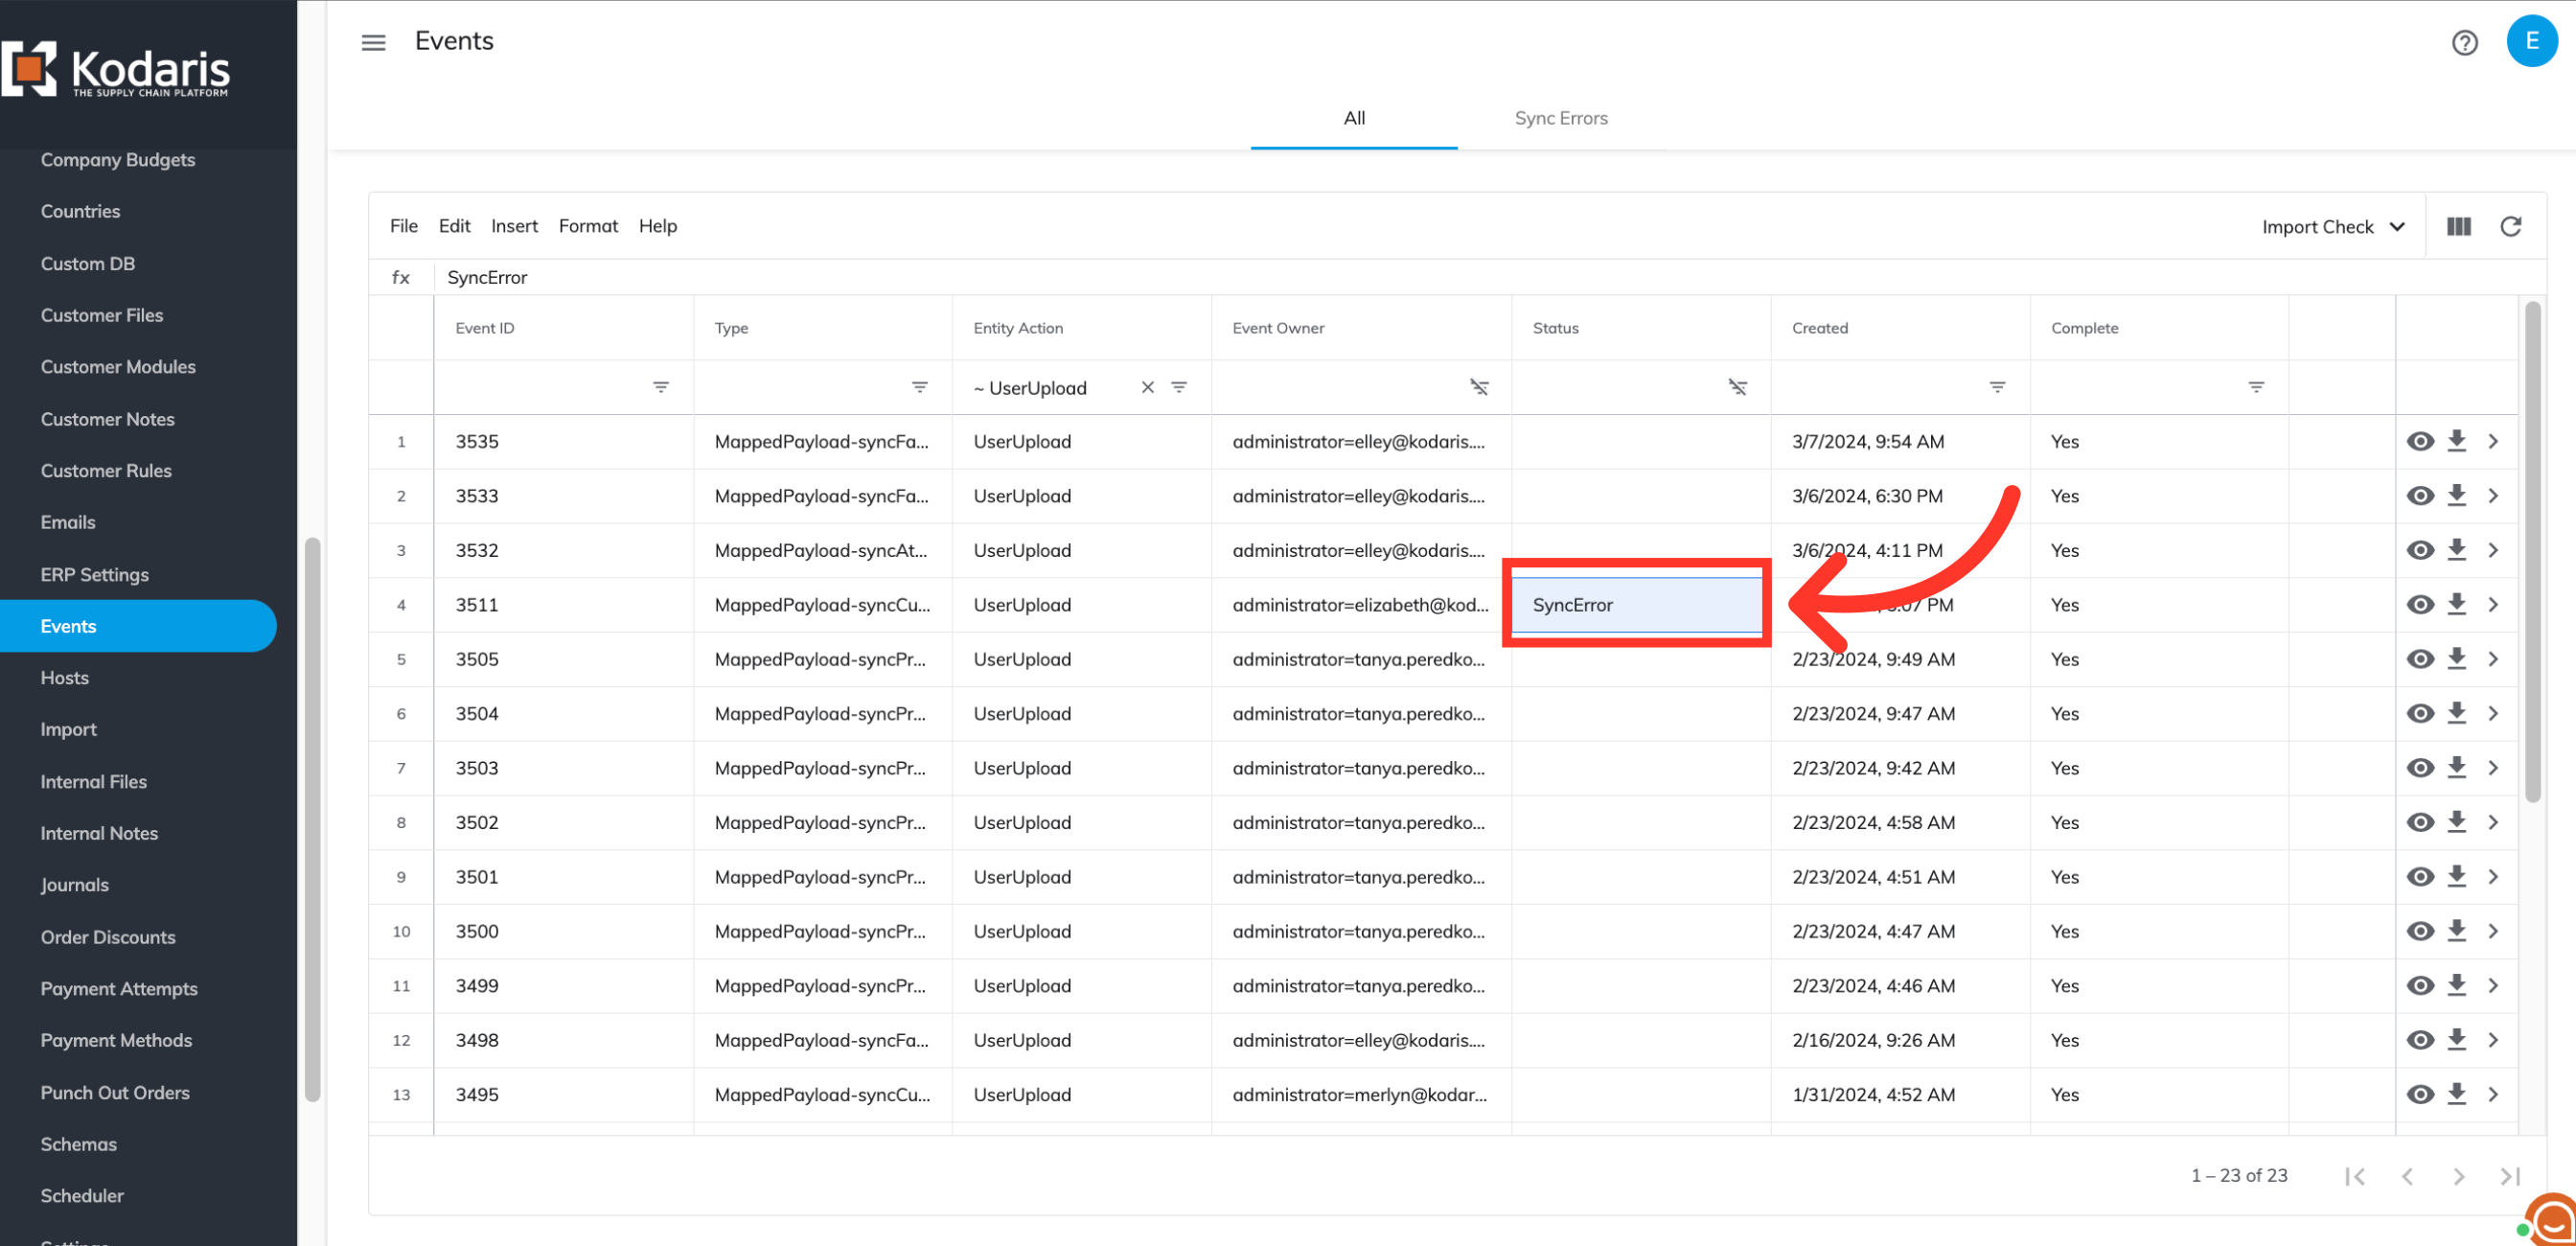This screenshot has height=1246, width=2576.
Task: Refresh the events table
Action: click(x=2511, y=227)
